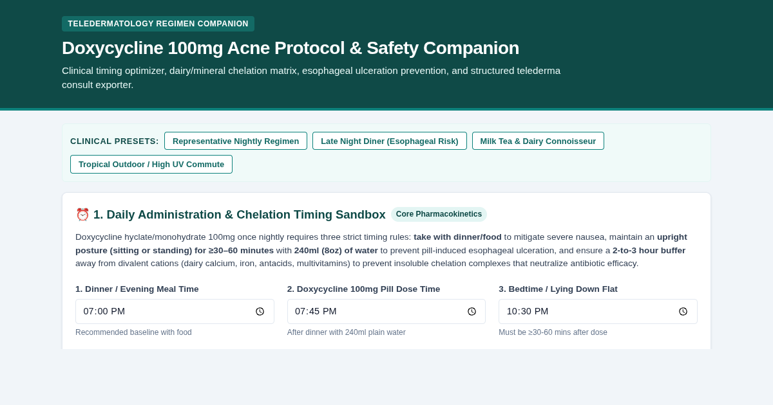The width and height of the screenshot is (773, 405).
Task: Apply the Representative Nightly Regimen preset
Action: pos(236,141)
